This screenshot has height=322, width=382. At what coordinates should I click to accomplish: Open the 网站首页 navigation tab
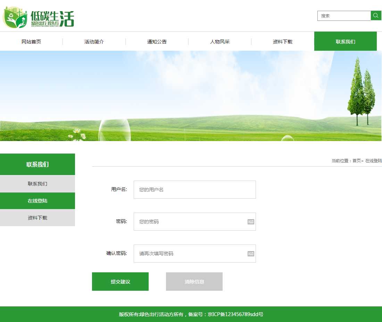(31, 42)
